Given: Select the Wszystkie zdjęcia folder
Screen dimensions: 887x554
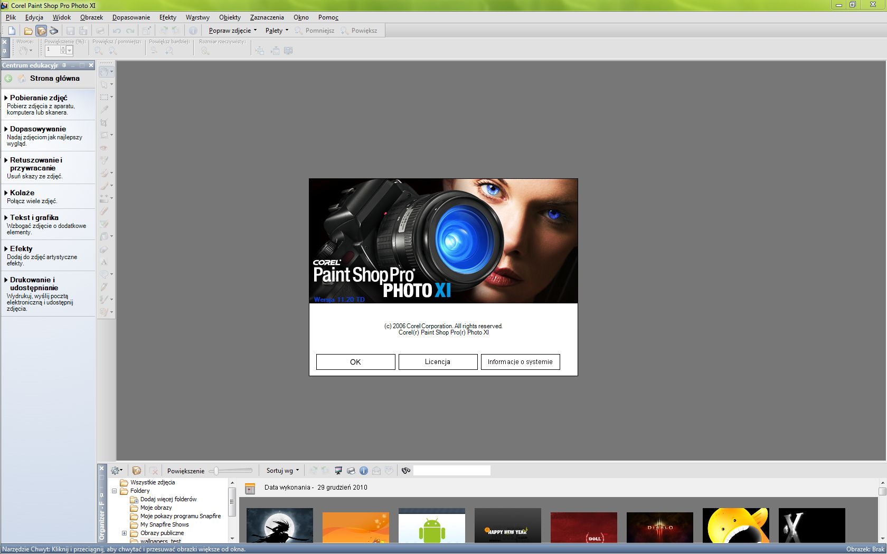Looking at the screenshot, I should pyautogui.click(x=152, y=482).
